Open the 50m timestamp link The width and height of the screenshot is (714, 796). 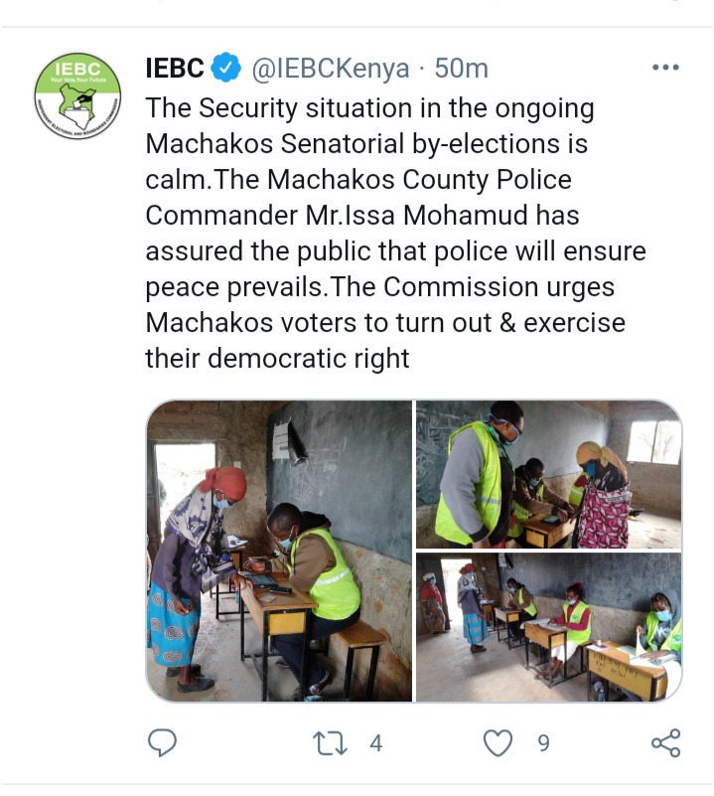click(462, 69)
